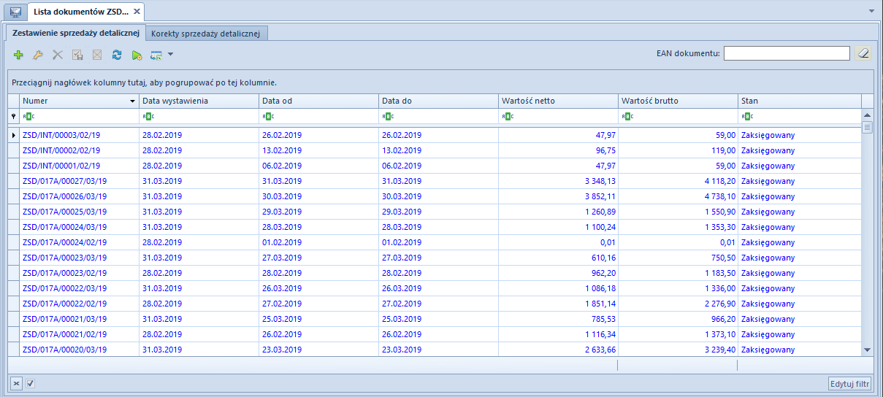Screen dimensions: 883x397
Task: Click the save-with-checkmark toolbar icon
Action: click(x=77, y=55)
